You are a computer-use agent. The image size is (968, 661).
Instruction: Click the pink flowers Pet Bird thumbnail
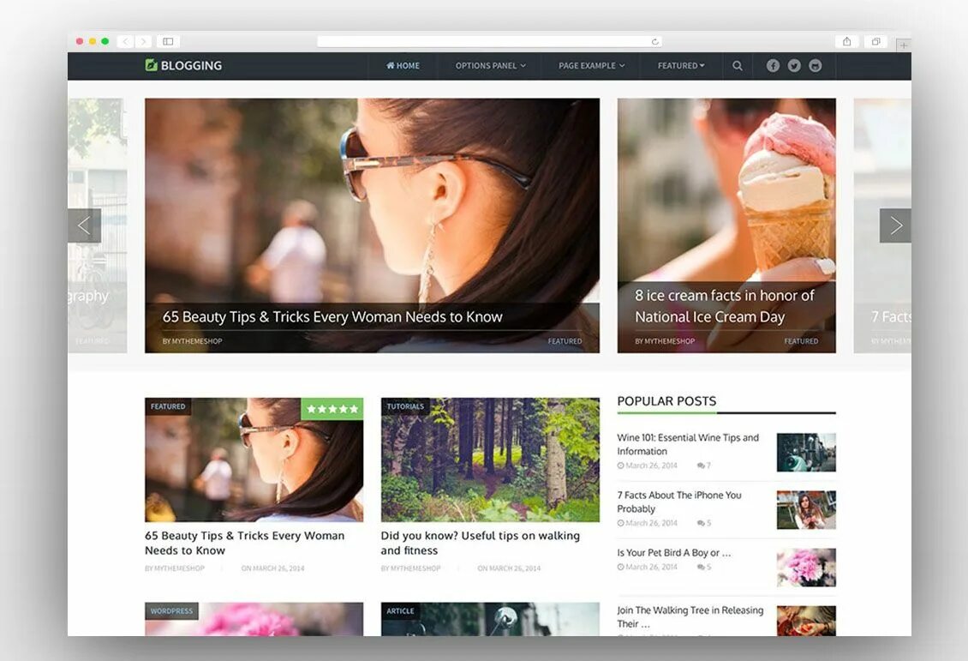click(806, 567)
